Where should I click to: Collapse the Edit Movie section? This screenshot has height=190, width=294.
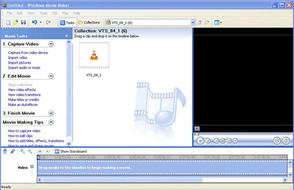coord(51,76)
